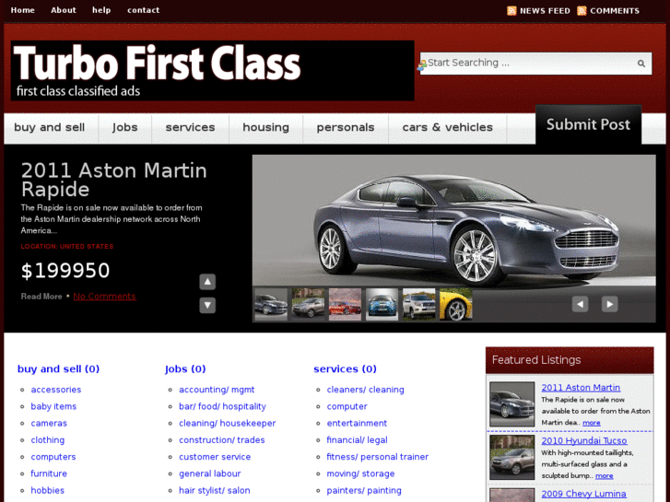Viewport: 670px width, 502px height.
Task: Open accounting/ mgmt jobs
Action: 217,390
